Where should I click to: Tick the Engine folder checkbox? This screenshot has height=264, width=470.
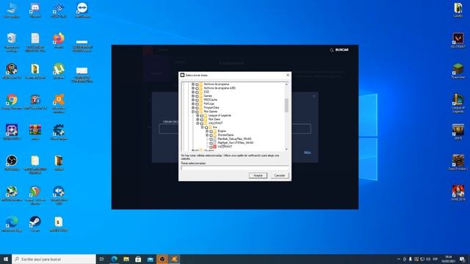(211, 131)
